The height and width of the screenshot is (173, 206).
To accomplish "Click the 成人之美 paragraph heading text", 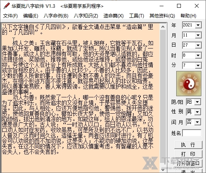I will [x=24, y=43].
